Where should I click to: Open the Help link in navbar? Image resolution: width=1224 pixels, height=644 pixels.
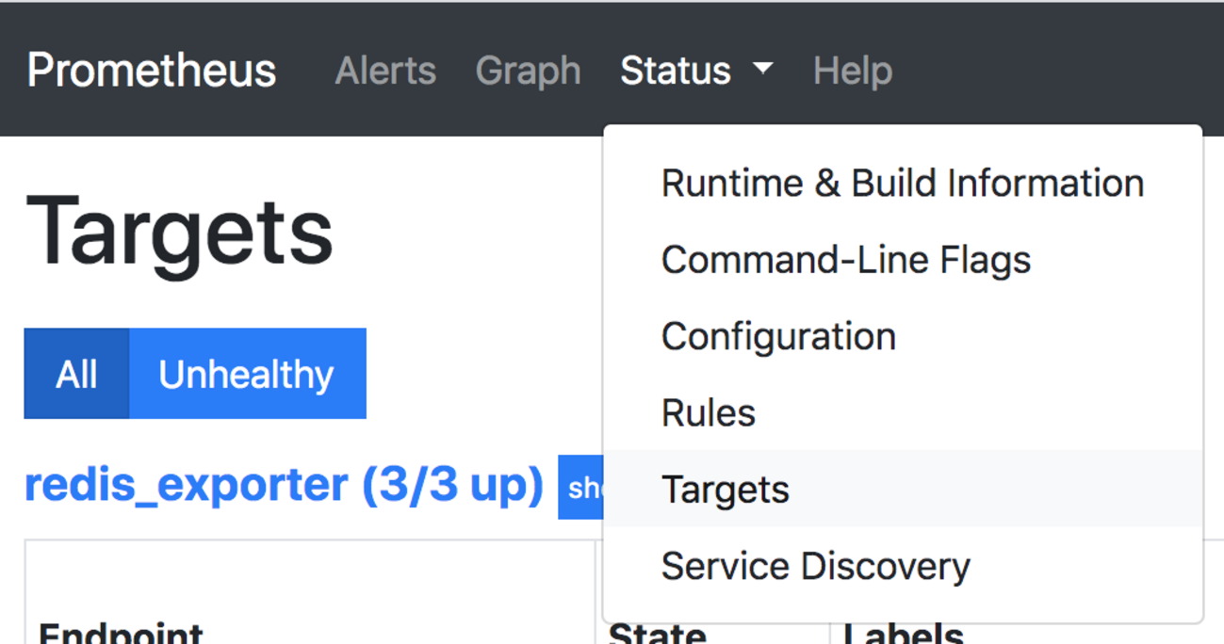click(x=852, y=71)
